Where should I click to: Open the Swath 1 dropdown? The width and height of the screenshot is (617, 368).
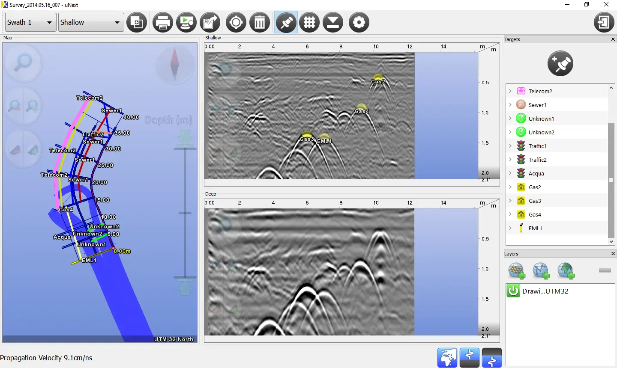[x=30, y=22]
